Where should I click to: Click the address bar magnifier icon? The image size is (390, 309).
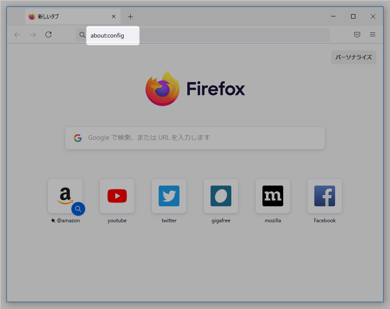[82, 35]
